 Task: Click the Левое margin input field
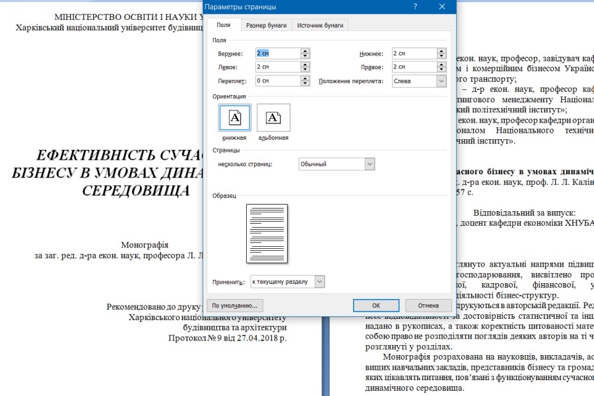click(278, 67)
